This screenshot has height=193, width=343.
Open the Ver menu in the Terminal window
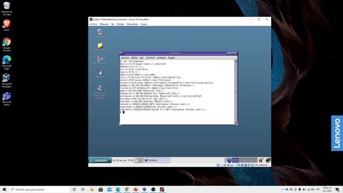(141, 58)
